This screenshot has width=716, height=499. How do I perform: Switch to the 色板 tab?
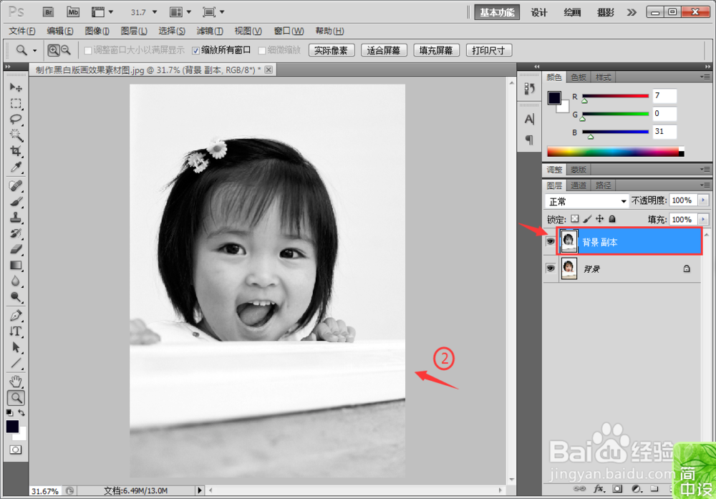click(579, 77)
